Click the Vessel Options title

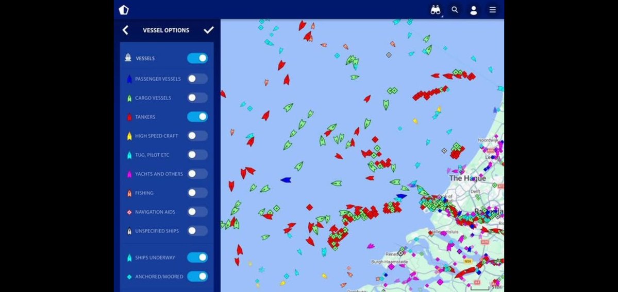166,30
